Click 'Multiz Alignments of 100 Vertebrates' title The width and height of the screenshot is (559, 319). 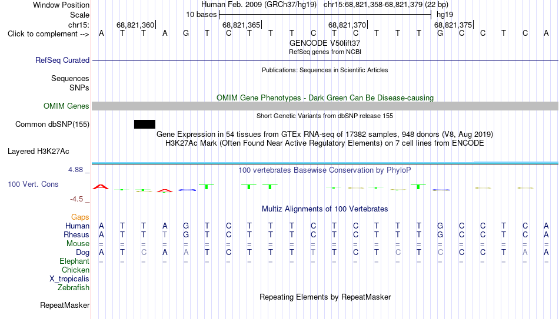(325, 209)
